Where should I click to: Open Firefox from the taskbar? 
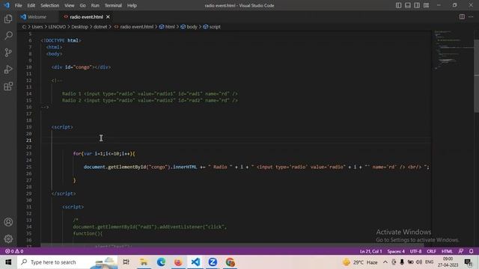178,262
